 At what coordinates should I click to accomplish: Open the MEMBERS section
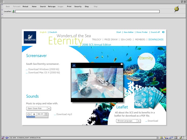coord(140,39)
